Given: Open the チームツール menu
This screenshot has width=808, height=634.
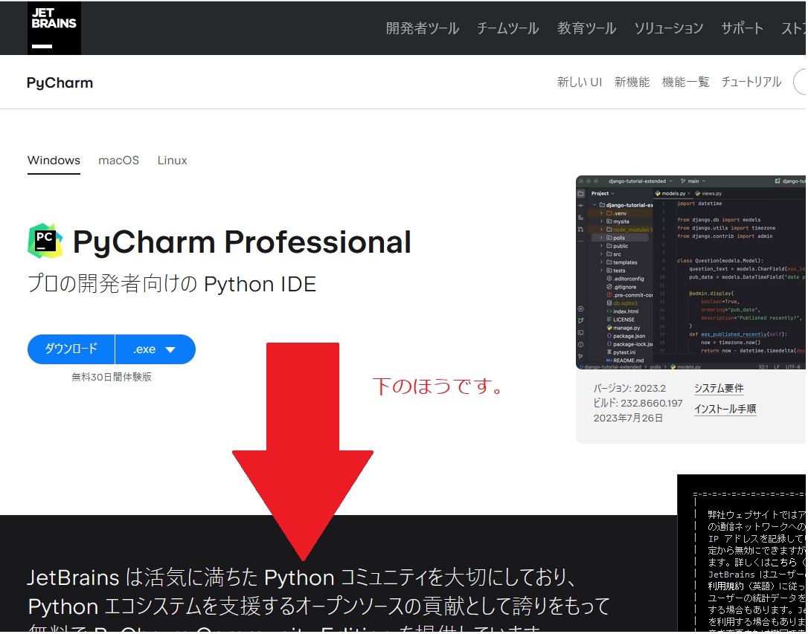Looking at the screenshot, I should coord(507,28).
